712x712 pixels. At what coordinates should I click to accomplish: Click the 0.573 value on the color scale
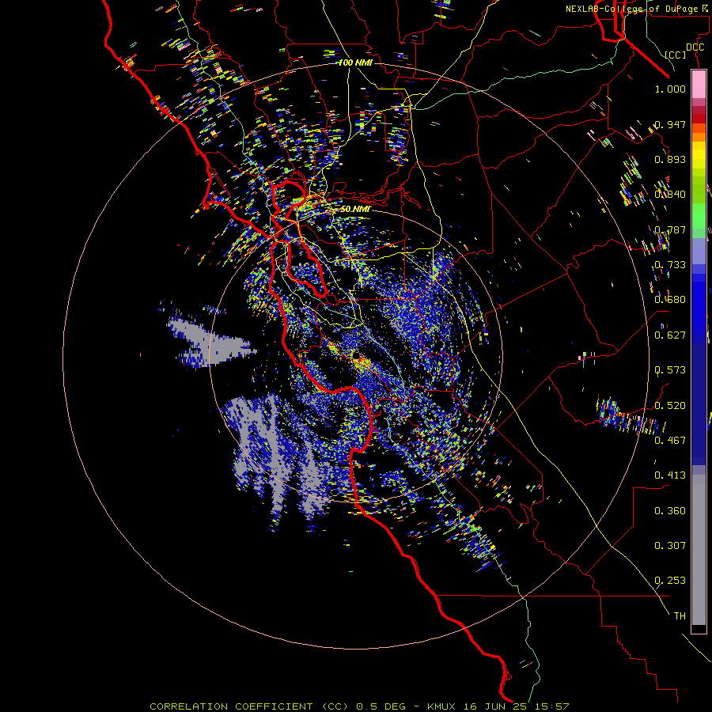670,370
